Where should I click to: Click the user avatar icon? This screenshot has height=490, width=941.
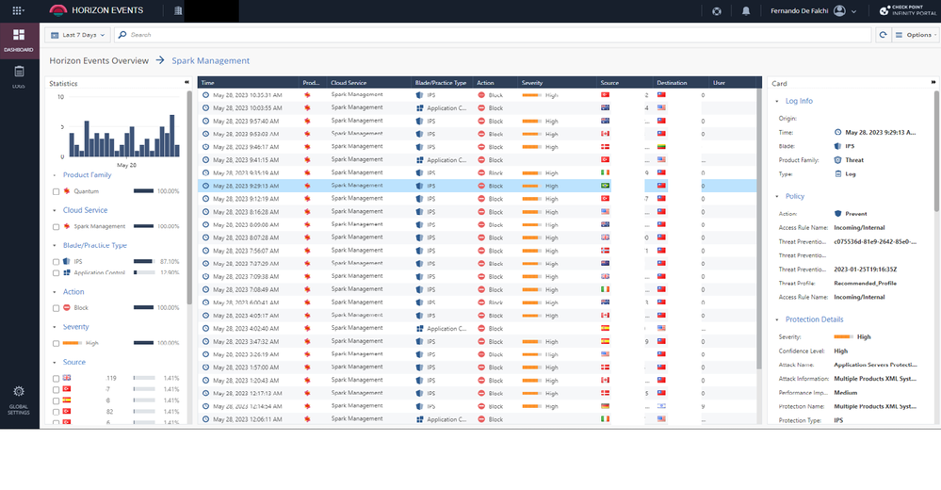pyautogui.click(x=839, y=10)
